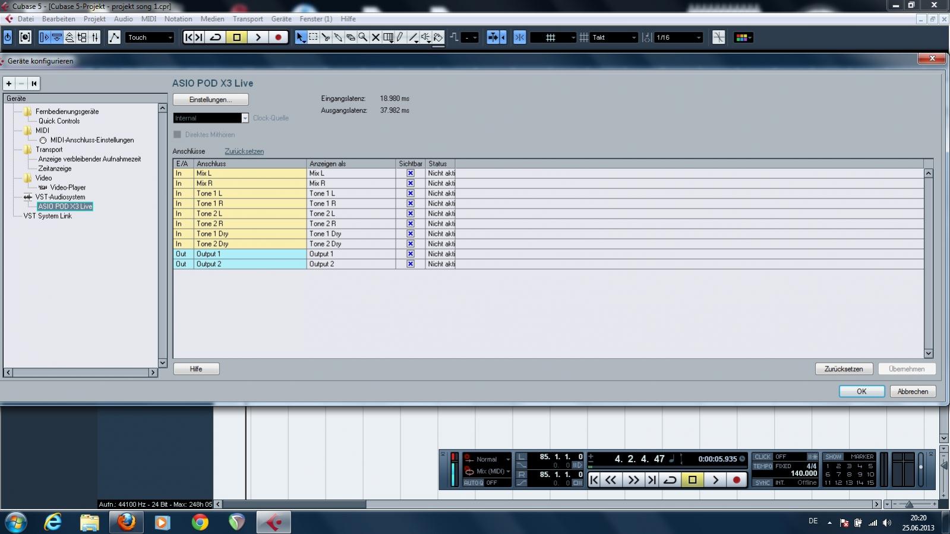Open the Mixer from toolbar icon

(x=95, y=37)
